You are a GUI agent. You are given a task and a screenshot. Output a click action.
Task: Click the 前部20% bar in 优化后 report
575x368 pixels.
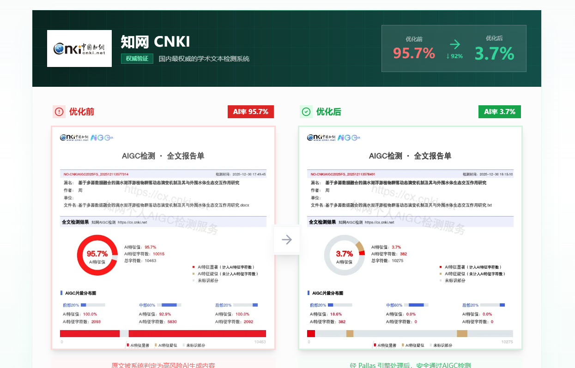tap(340, 305)
